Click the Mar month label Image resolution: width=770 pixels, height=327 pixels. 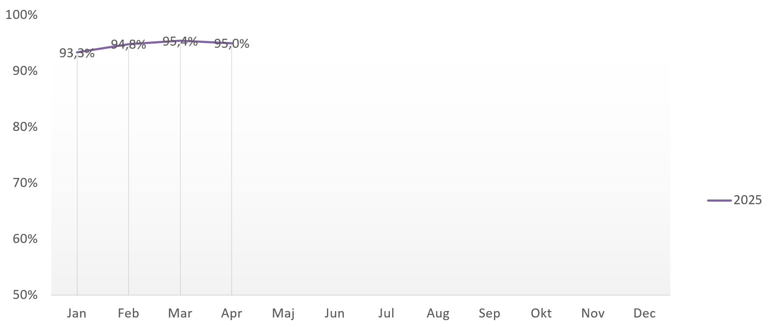point(180,313)
